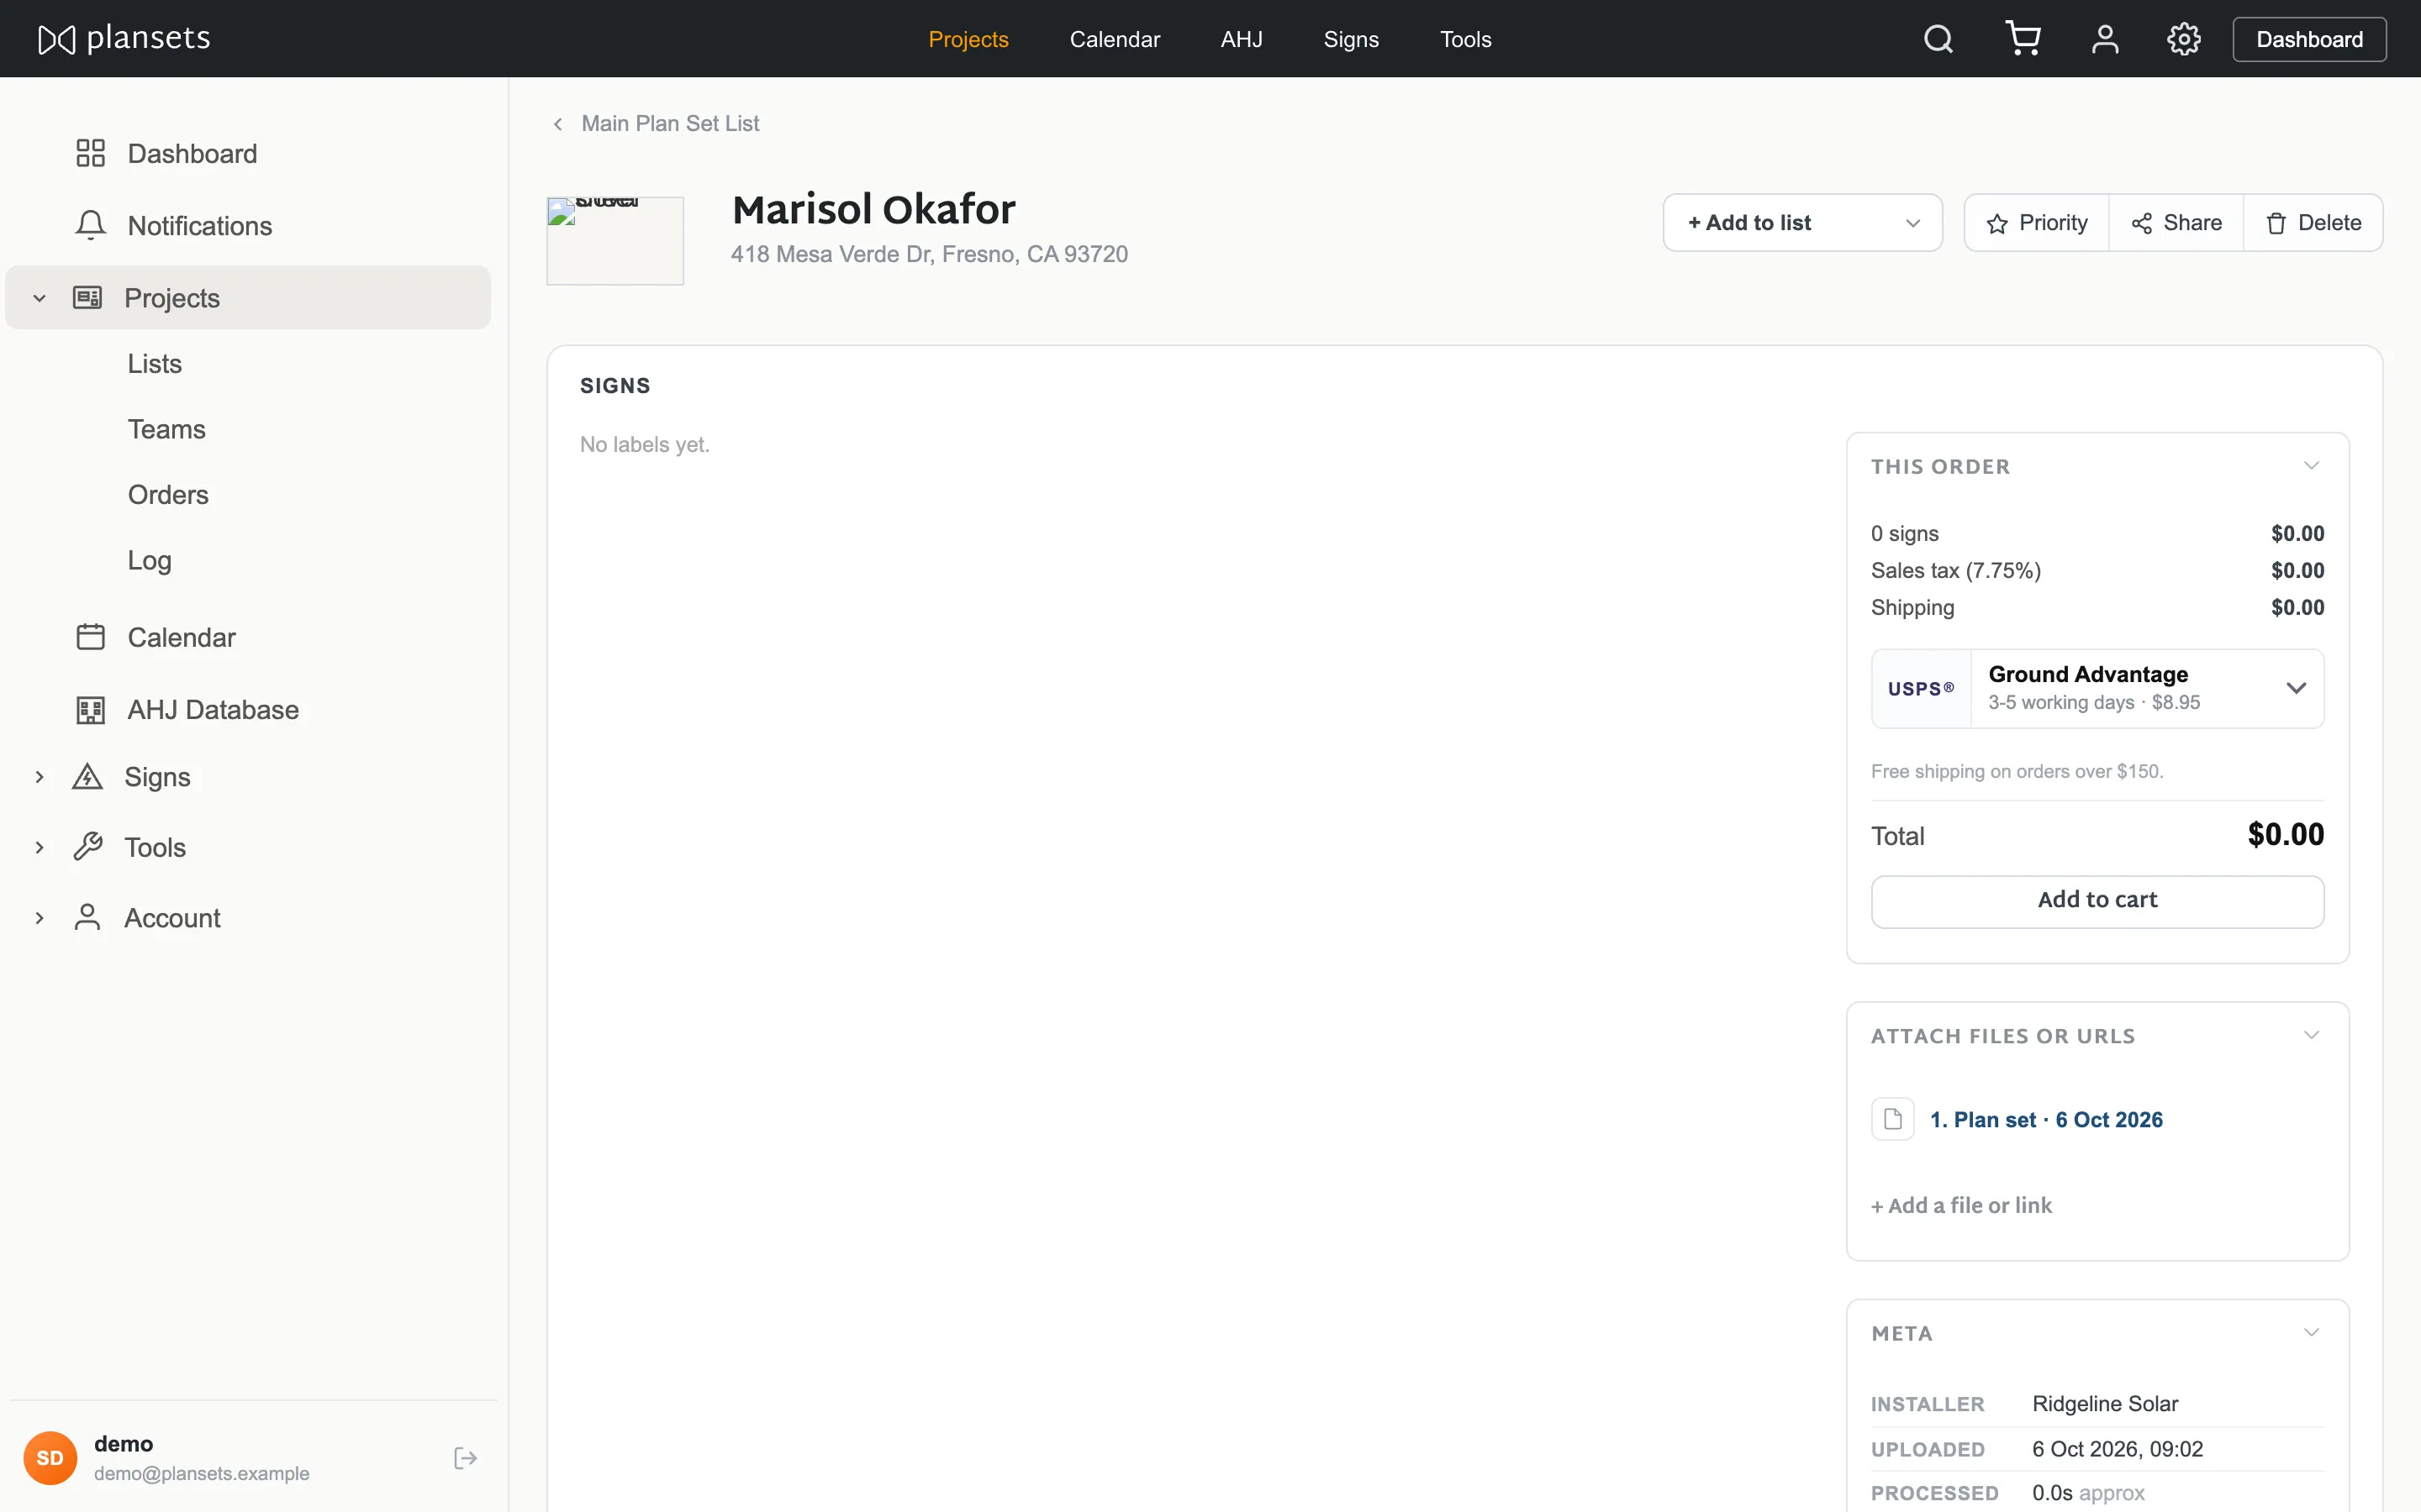The height and width of the screenshot is (1512, 2421).
Task: Expand the Account sidebar section
Action: pyautogui.click(x=39, y=917)
